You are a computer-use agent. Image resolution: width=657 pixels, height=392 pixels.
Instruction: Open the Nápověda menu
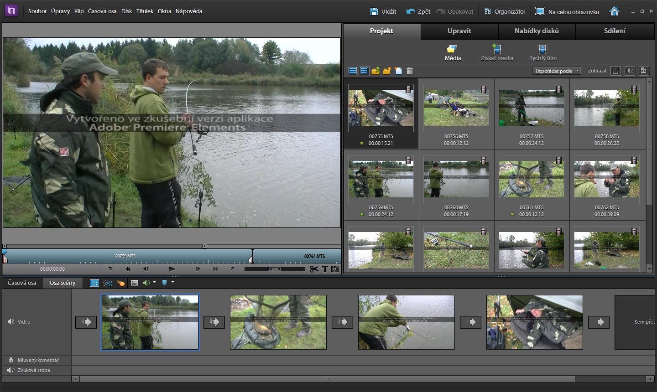coord(189,11)
